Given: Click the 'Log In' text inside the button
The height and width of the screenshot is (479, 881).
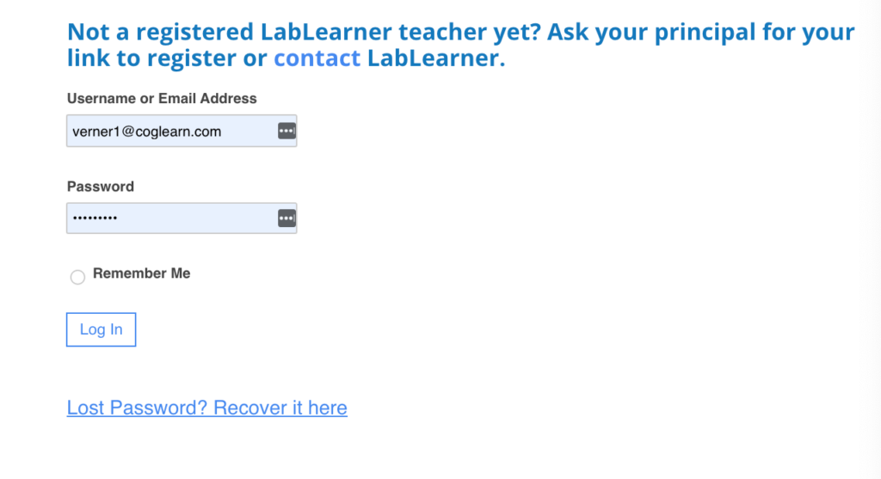Looking at the screenshot, I should tap(102, 329).
